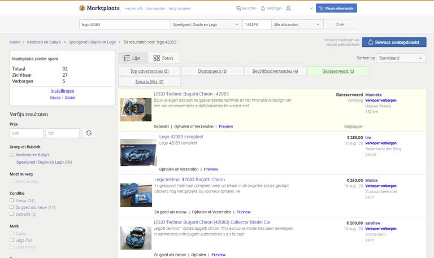Open LEGO Technic Bugatti Chiron - 42083 listing
Viewport: 434px width, 258px height.
coord(191,94)
